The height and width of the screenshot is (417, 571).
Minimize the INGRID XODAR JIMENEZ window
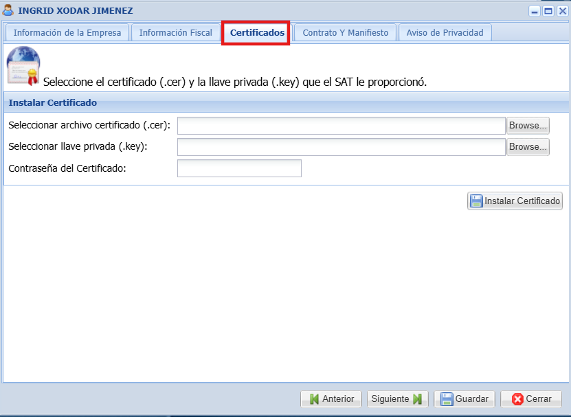[535, 11]
